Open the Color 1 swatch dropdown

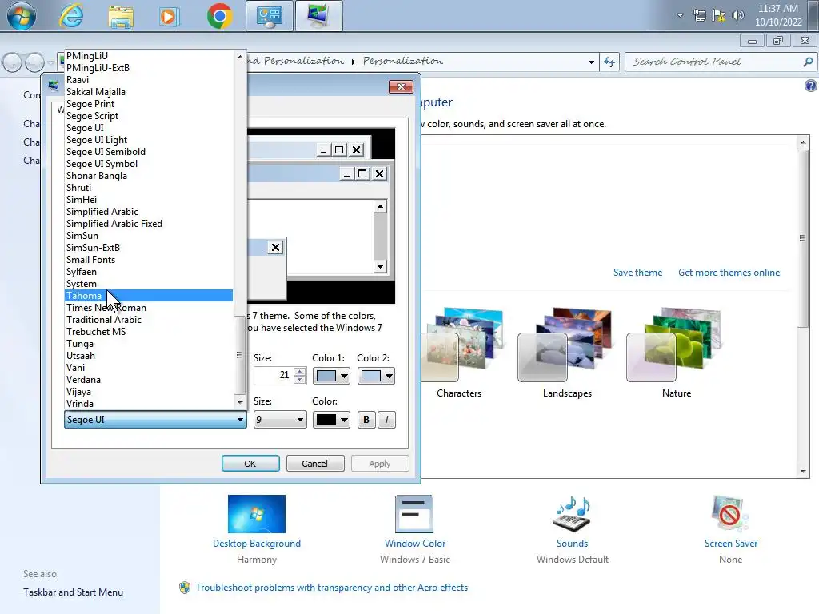[331, 376]
